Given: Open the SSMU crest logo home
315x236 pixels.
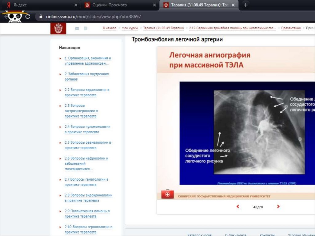Looking at the screenshot, I should point(58,28).
